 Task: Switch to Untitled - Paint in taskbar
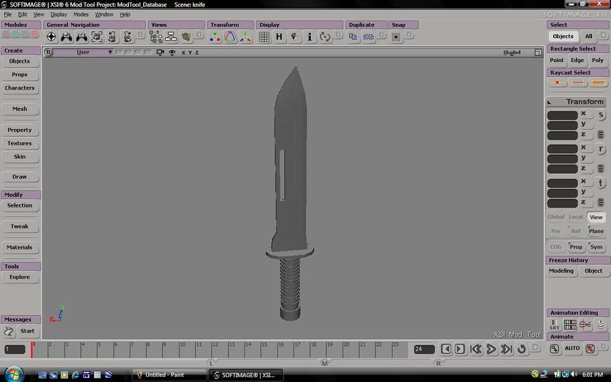click(169, 375)
